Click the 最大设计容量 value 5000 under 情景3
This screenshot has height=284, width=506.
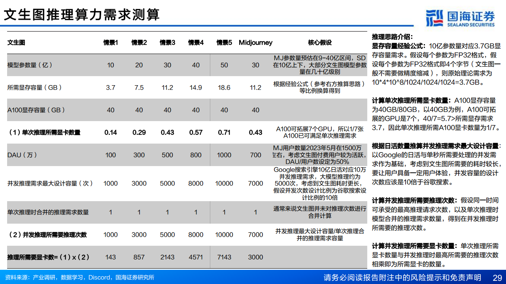coord(168,183)
